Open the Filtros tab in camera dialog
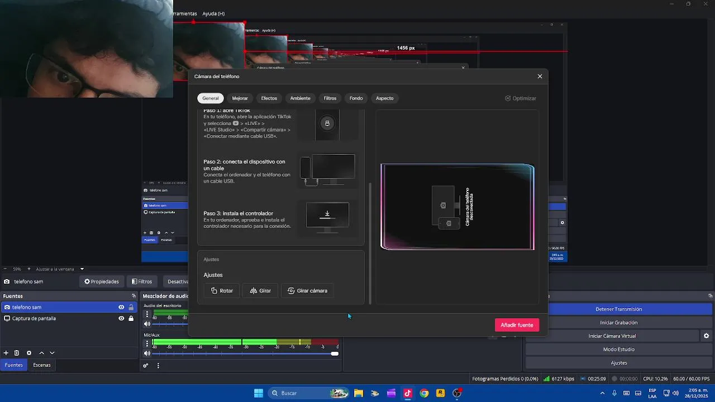The image size is (715, 402). pyautogui.click(x=330, y=98)
